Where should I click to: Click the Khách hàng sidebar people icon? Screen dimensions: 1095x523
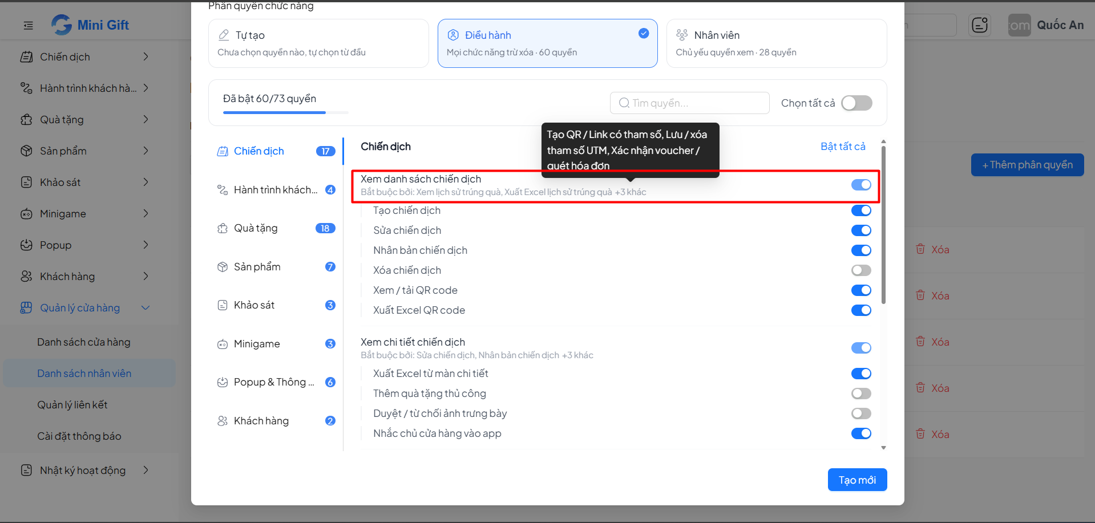[x=26, y=276]
